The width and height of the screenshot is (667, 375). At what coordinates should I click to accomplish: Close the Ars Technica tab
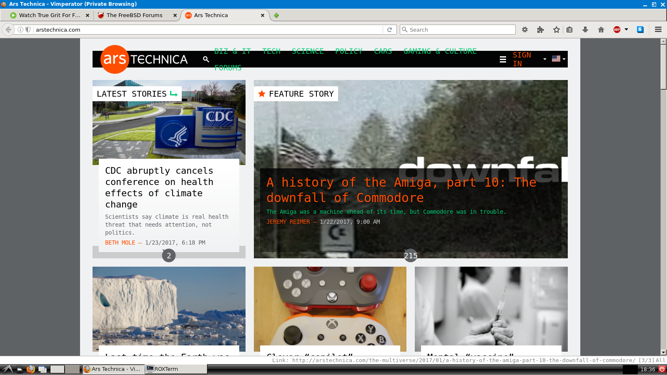[263, 15]
